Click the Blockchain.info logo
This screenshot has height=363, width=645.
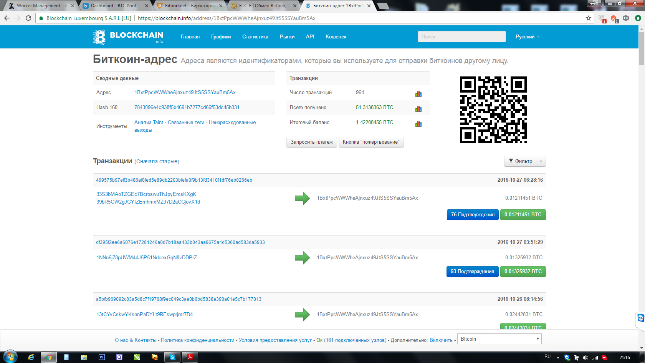pyautogui.click(x=128, y=37)
